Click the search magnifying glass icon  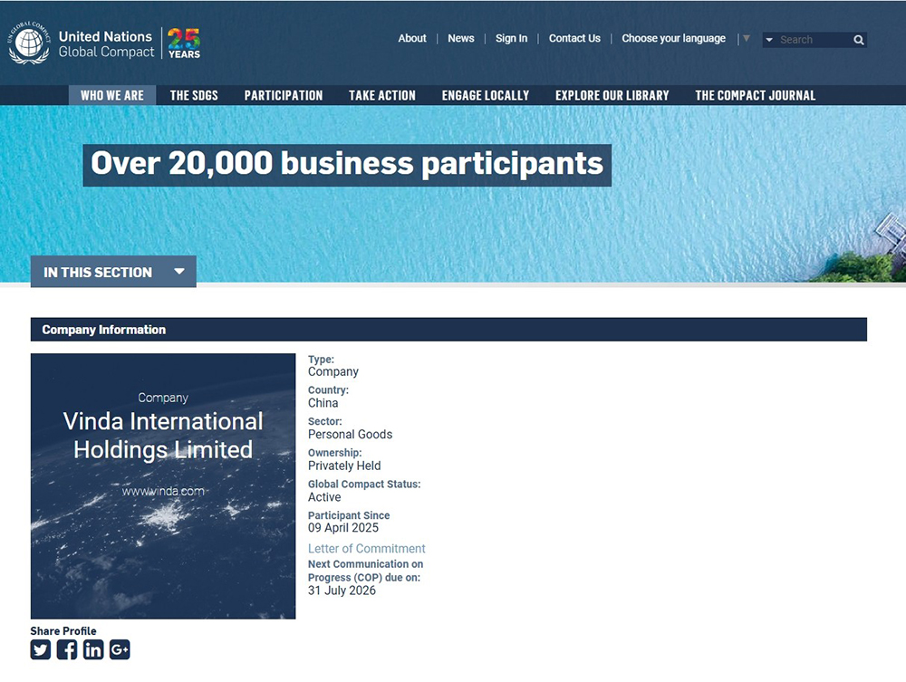(x=858, y=40)
